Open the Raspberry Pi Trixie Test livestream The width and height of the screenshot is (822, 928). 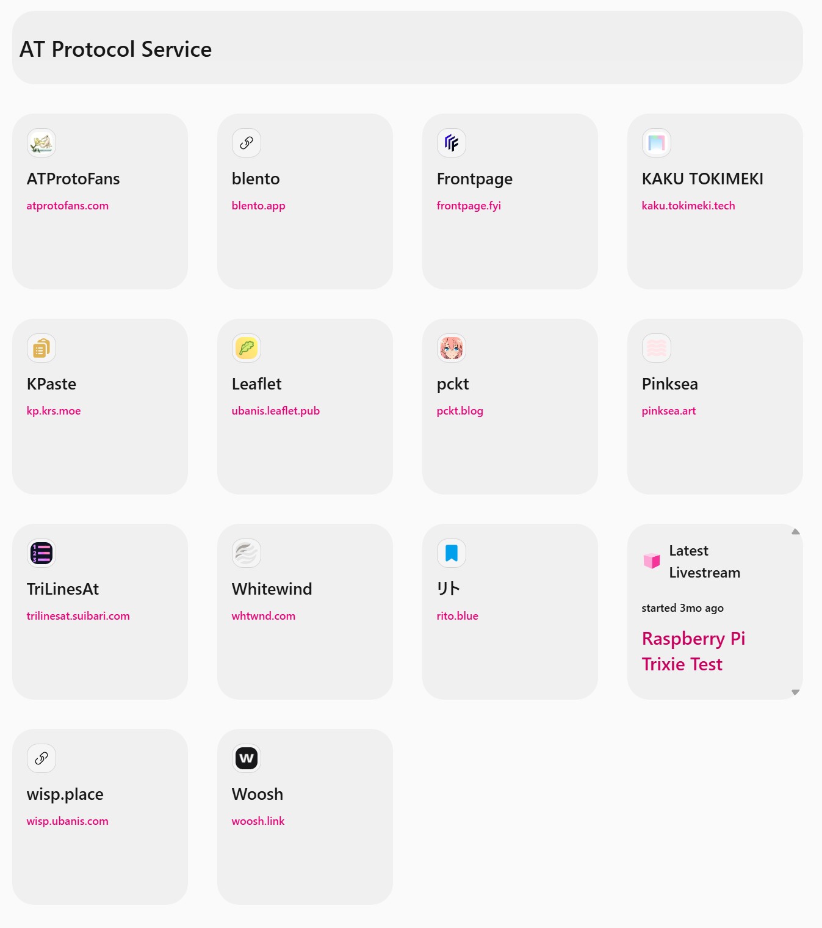pyautogui.click(x=693, y=651)
